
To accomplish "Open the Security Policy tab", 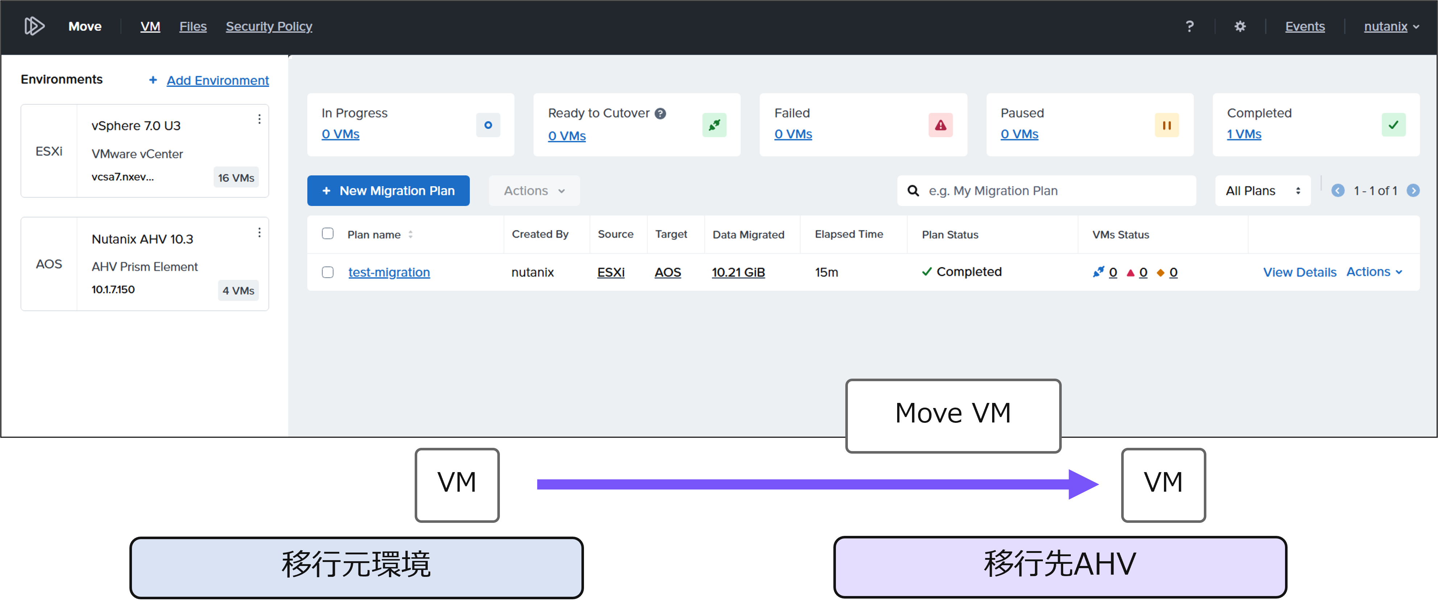I will tap(269, 26).
